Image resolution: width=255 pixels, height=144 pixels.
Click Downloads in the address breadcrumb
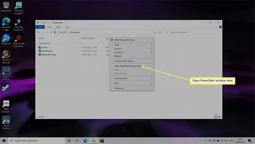point(75,32)
